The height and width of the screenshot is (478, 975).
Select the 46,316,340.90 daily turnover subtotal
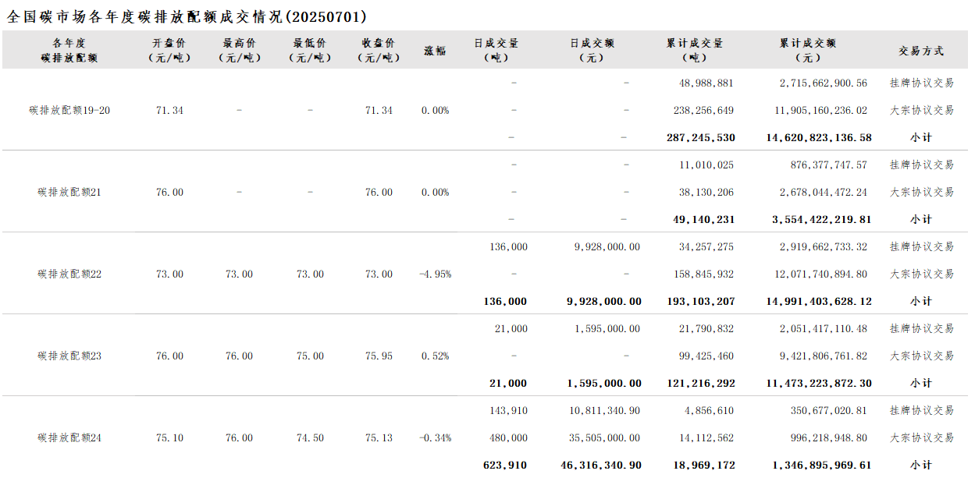tap(601, 466)
